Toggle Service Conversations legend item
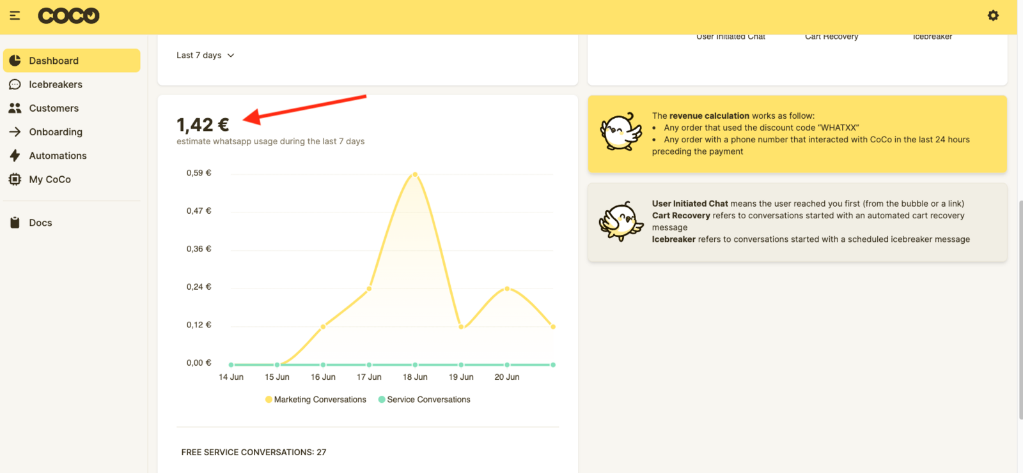Image resolution: width=1023 pixels, height=473 pixels. click(x=425, y=400)
